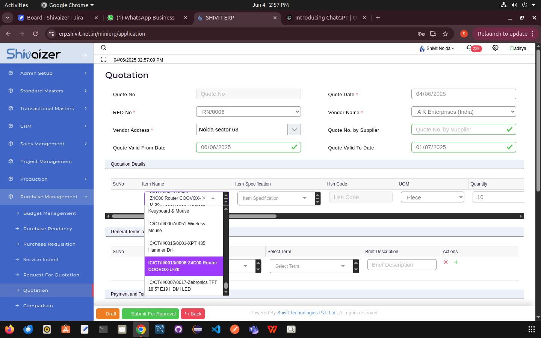
Task: Open Comparison in the sidebar
Action: coord(38,306)
